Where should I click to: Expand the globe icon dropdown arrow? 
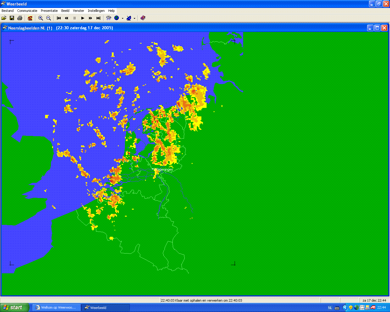[122, 18]
